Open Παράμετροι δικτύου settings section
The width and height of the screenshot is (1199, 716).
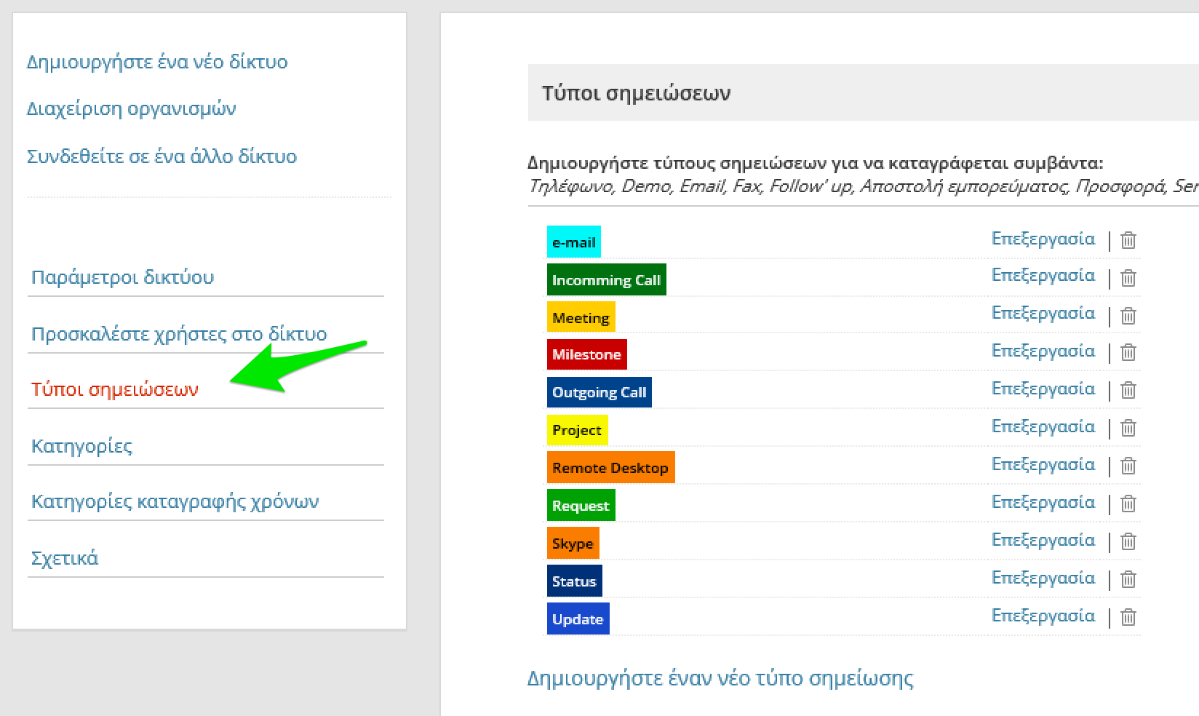pyautogui.click(x=122, y=277)
